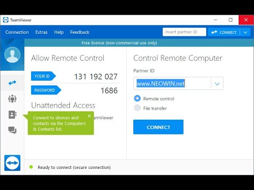This screenshot has width=254, height=190.
Task: Click the Unattended Access heading
Action: [x=63, y=106]
